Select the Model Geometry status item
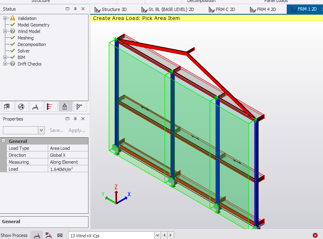323x239 pixels. click(x=33, y=25)
